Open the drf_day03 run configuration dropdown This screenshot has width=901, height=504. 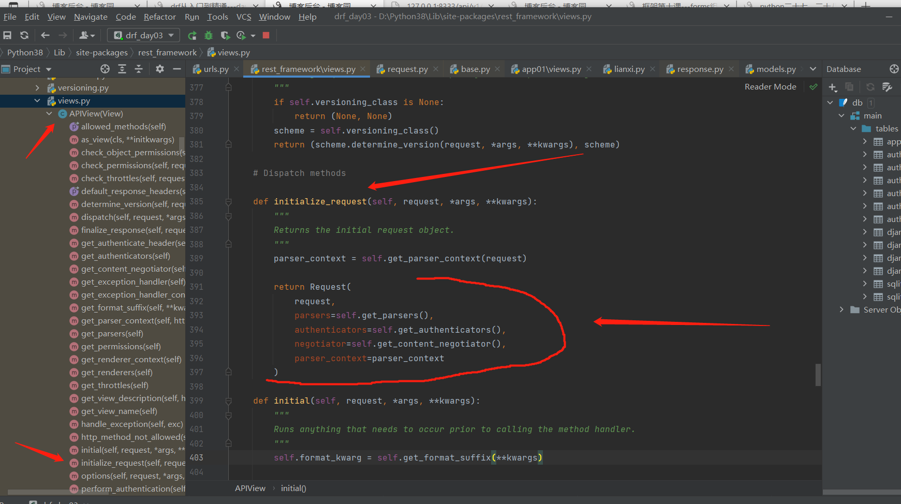(144, 35)
